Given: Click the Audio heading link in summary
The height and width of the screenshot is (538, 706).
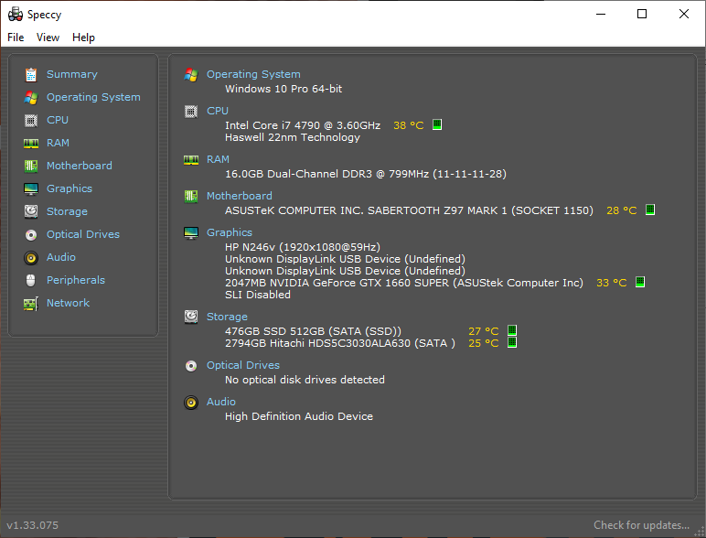Looking at the screenshot, I should (x=221, y=402).
